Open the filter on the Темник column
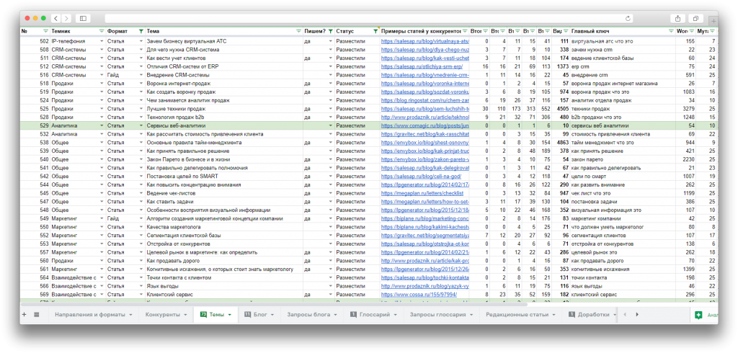This screenshot has height=353, width=738. [102, 31]
